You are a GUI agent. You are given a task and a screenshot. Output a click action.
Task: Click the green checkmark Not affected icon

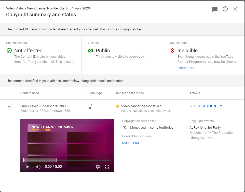point(9,51)
